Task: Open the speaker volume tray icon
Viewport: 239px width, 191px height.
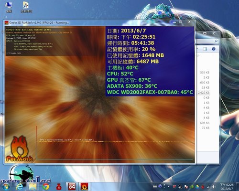Action: [x=214, y=187]
